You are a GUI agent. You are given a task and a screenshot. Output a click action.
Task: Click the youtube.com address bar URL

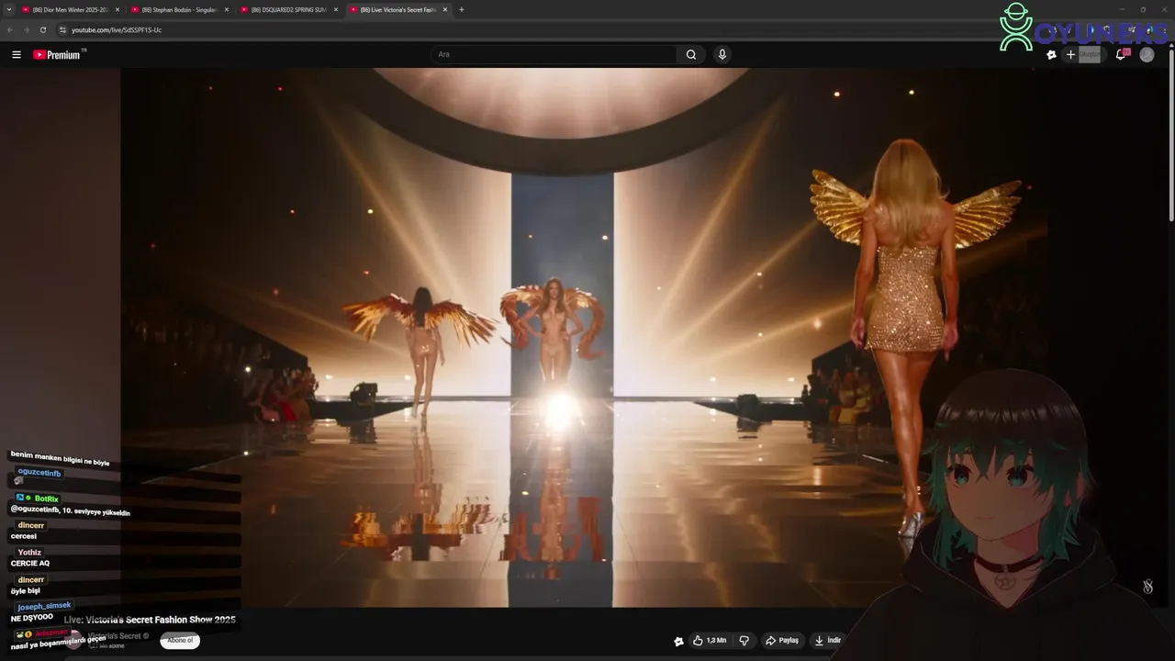point(117,30)
